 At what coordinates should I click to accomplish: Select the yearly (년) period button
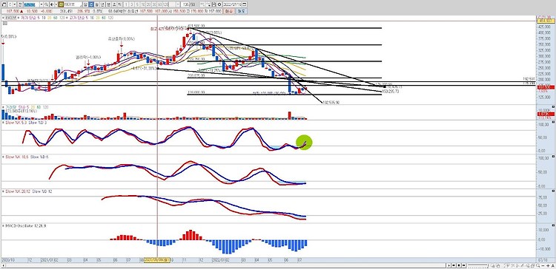[x=102, y=4]
